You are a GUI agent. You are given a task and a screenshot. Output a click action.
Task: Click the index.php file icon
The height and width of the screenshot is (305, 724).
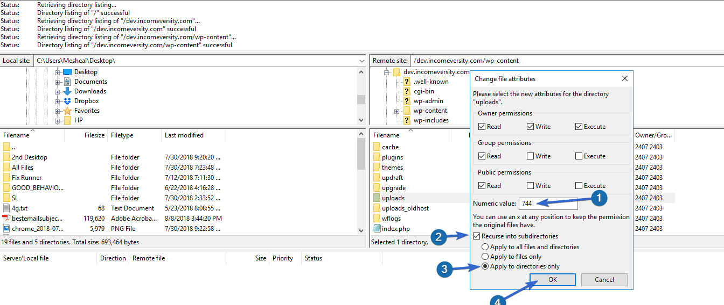377,229
